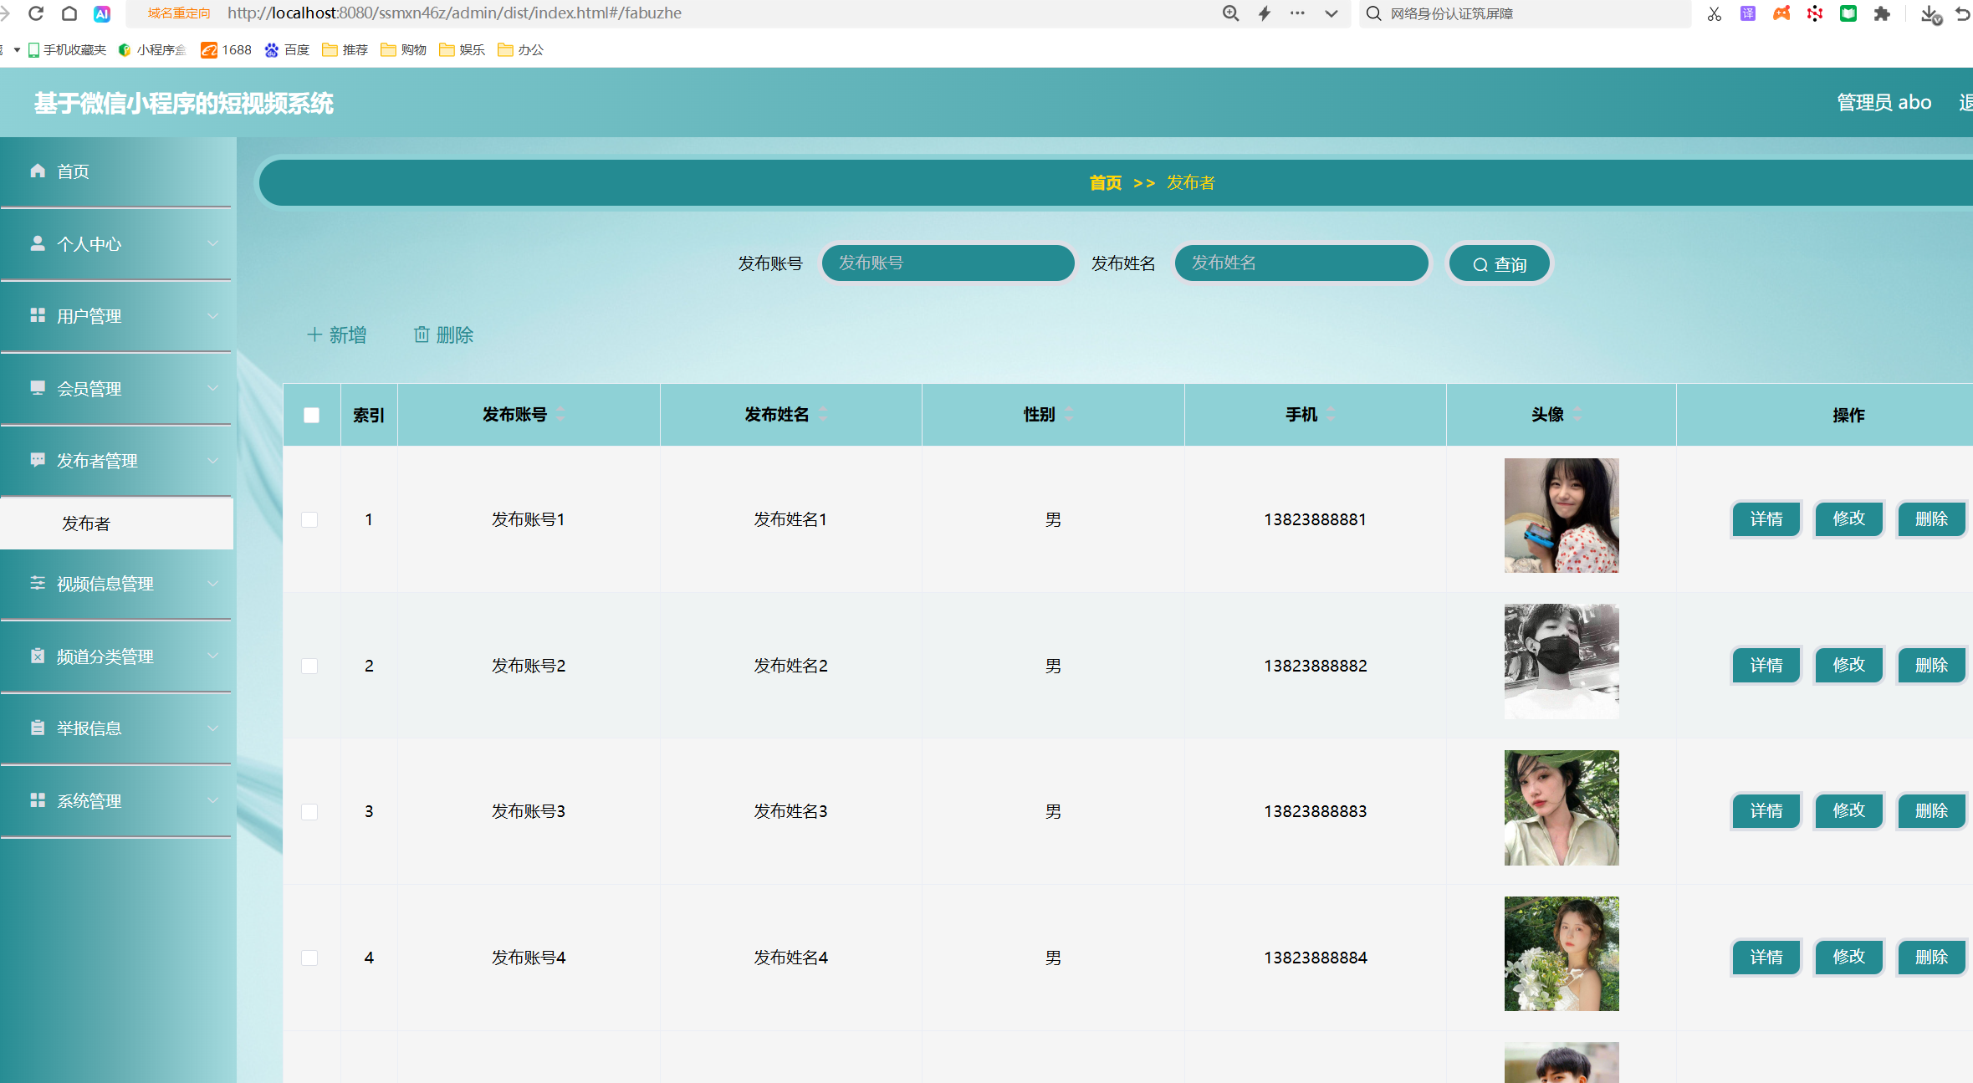This screenshot has width=1973, height=1083.
Task: Click the 首页 breadcrumb link
Action: pyautogui.click(x=1106, y=183)
